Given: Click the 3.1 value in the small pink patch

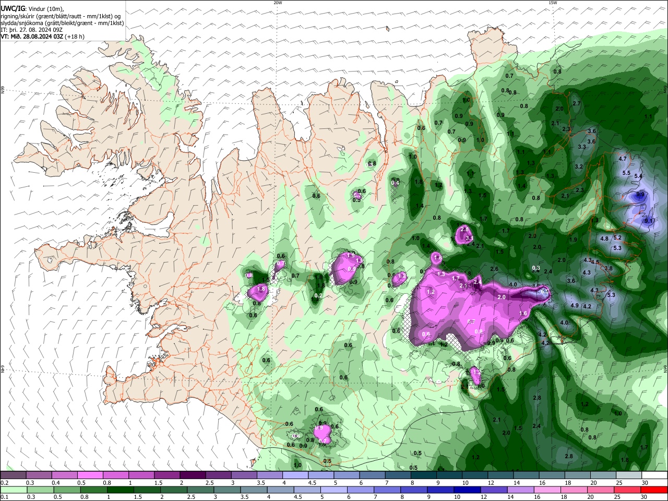Looking at the screenshot, I should point(469,237).
